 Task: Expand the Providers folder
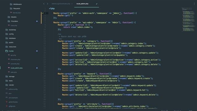tap(14, 21)
